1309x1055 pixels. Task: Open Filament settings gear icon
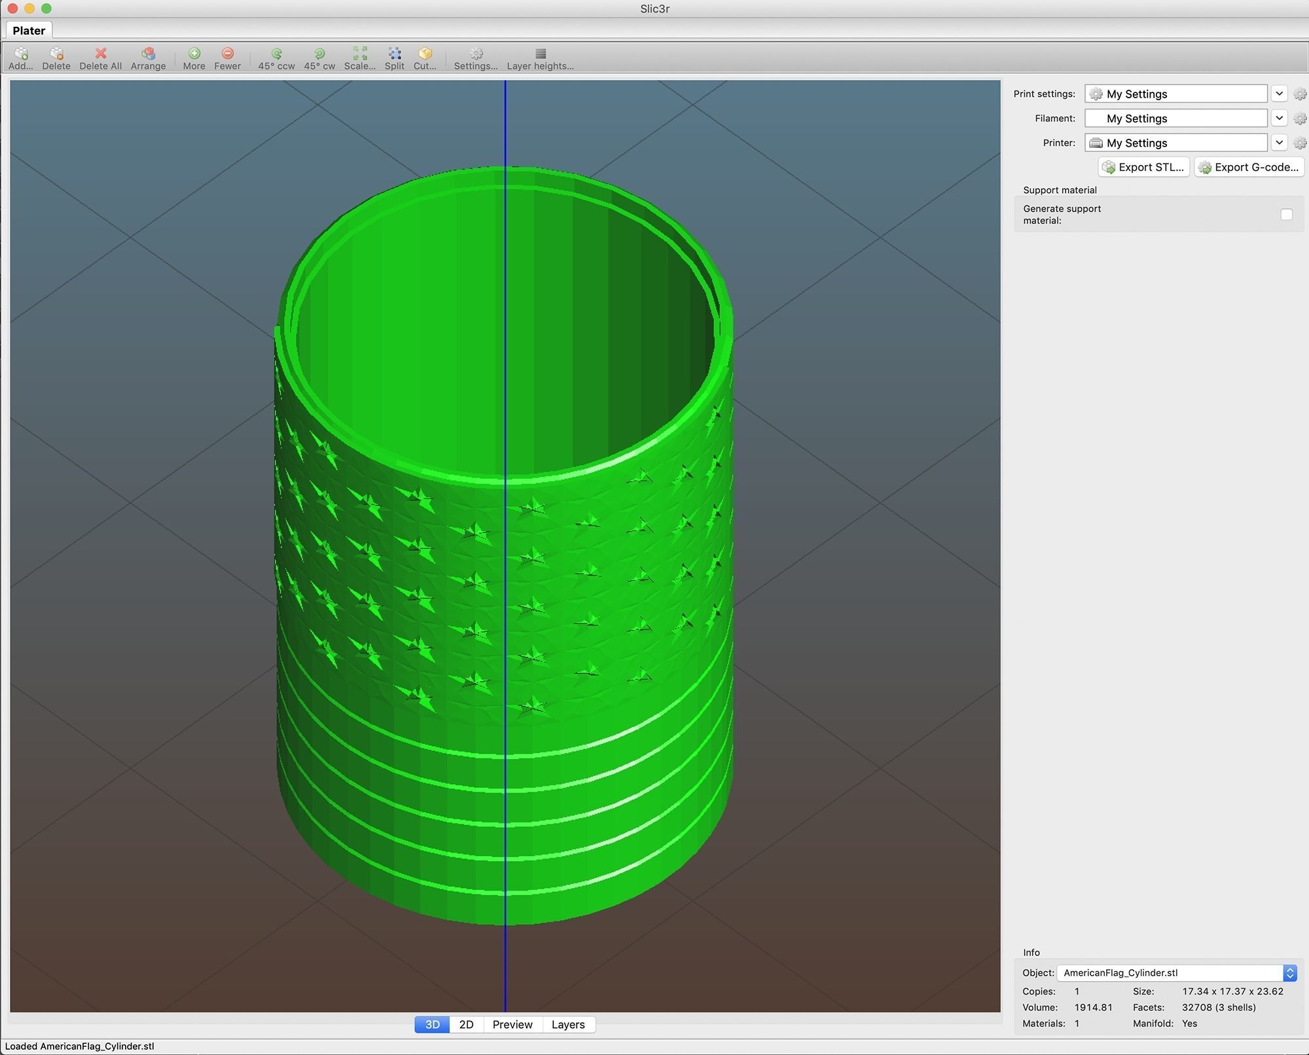point(1300,119)
